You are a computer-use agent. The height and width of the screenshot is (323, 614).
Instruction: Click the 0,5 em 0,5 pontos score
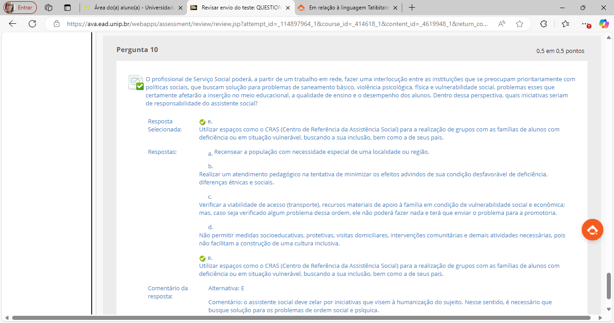pos(561,51)
